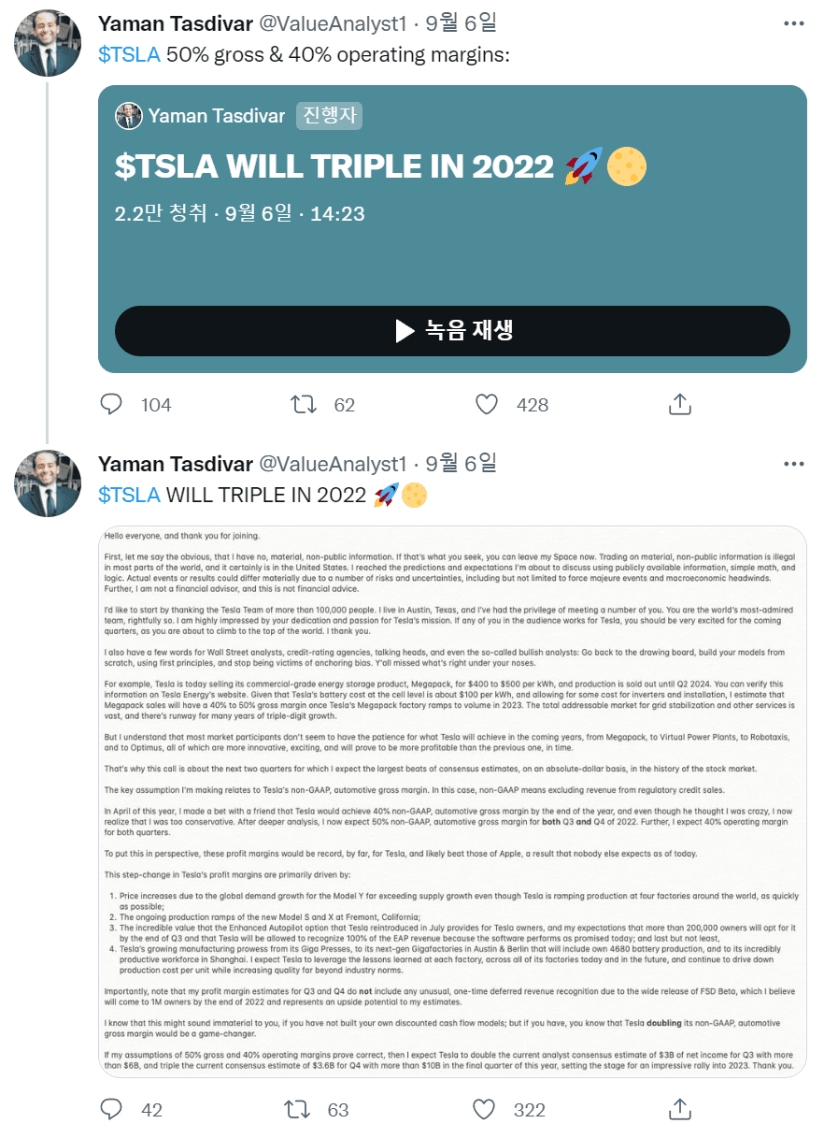Like the first tweet with the heart icon
This screenshot has width=824, height=1138.
(x=486, y=404)
